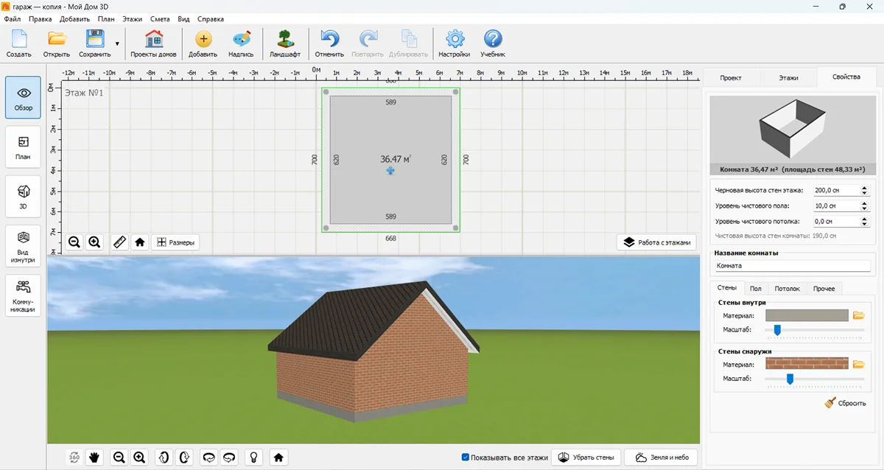Viewport: 884px width, 470px height.
Task: Select the ruler measure tool in plan view
Action: tap(119, 242)
